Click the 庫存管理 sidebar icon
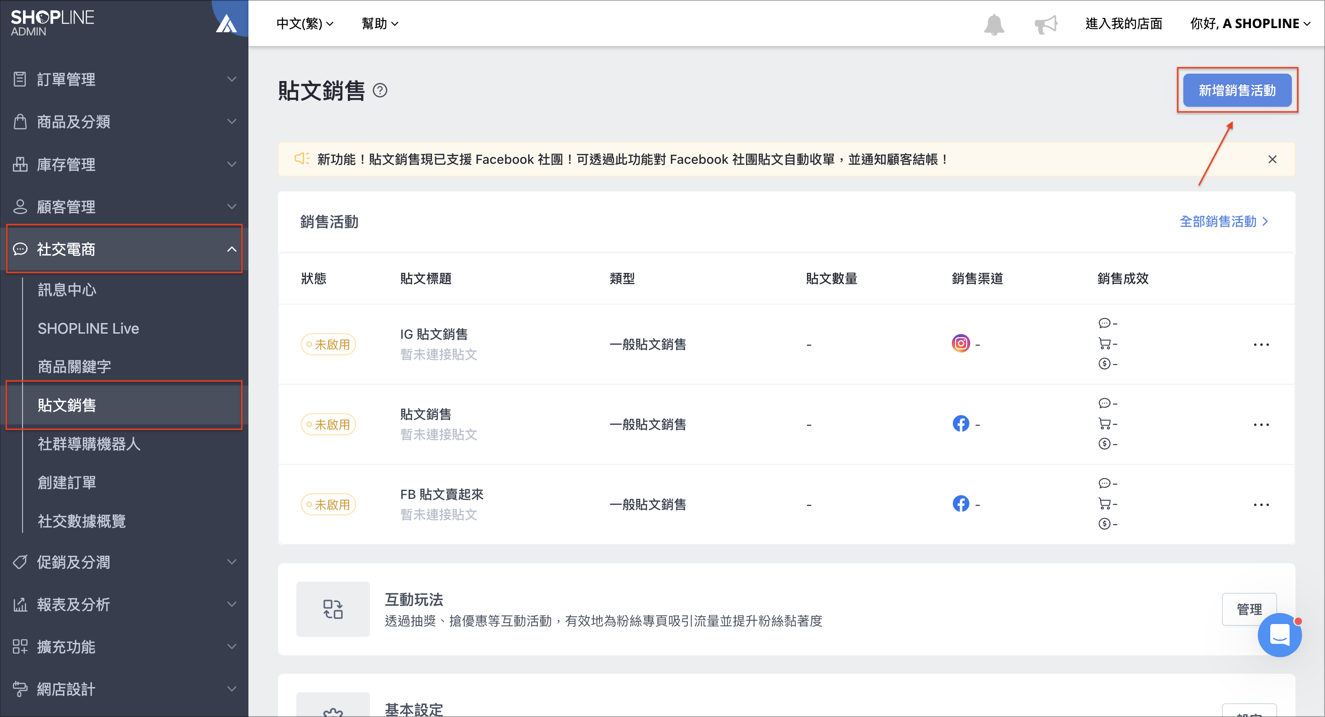 coord(19,164)
